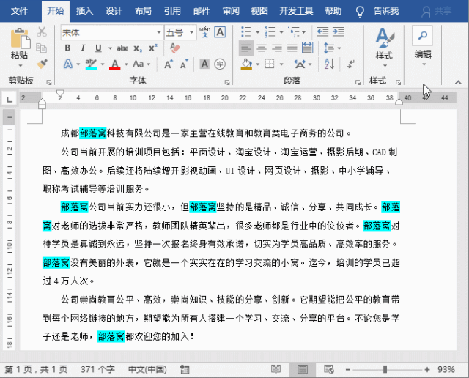Toggle Underline formatting
The width and height of the screenshot is (469, 378).
point(99,48)
